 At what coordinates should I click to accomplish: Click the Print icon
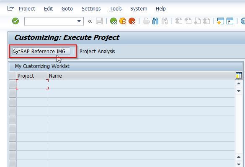click(x=146, y=21)
